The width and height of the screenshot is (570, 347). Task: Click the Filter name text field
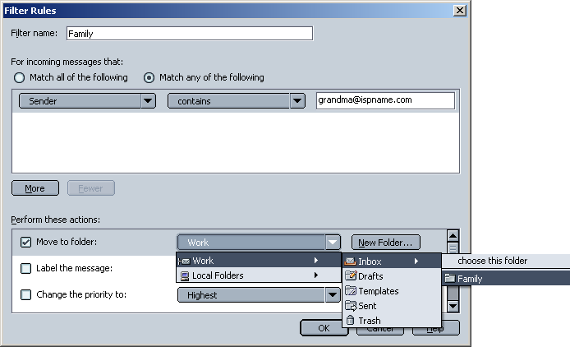(189, 34)
